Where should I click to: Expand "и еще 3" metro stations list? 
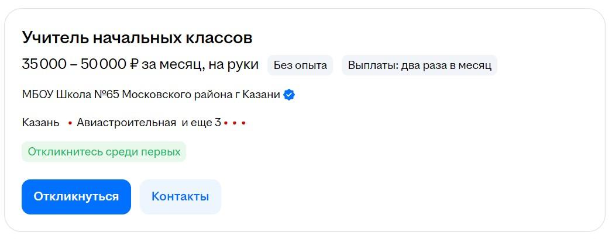pos(201,123)
